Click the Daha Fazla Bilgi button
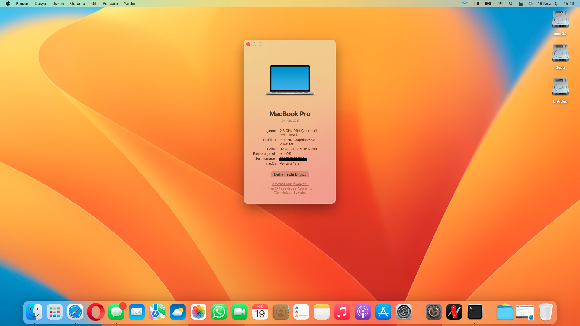Viewport: 580px width, 326px height. click(290, 174)
